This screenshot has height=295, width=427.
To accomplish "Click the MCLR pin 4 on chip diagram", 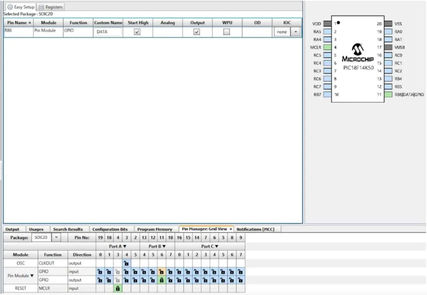I will tap(327, 47).
